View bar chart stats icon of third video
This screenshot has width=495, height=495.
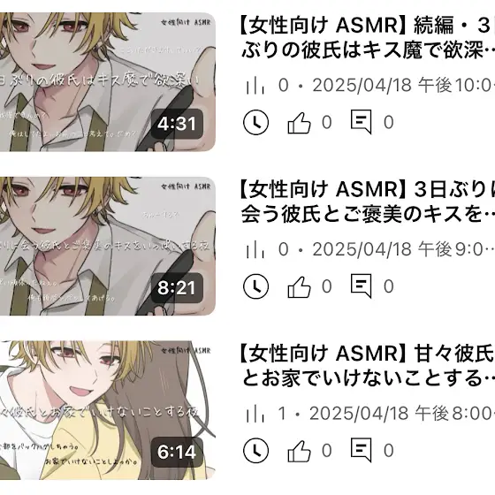pos(255,414)
